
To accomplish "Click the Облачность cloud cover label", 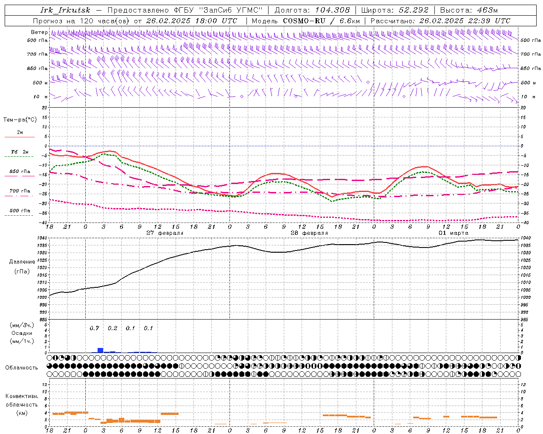I will 22,368.
